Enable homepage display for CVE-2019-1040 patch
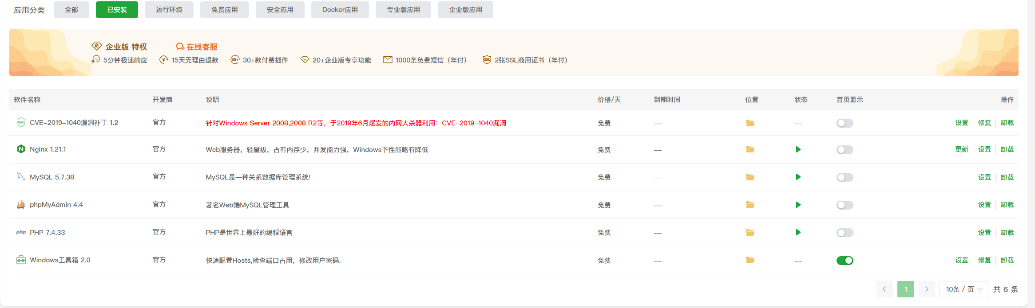The width and height of the screenshot is (1035, 308). (845, 123)
